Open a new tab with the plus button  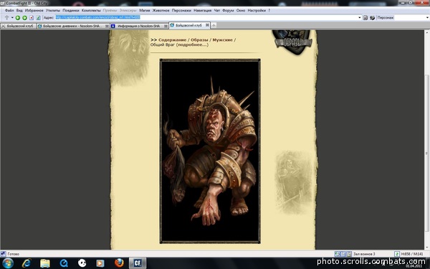point(214,26)
